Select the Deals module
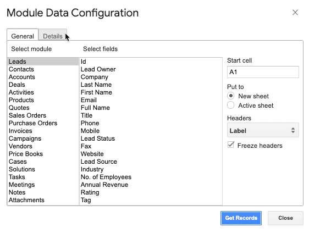309x233 pixels. pyautogui.click(x=43, y=85)
